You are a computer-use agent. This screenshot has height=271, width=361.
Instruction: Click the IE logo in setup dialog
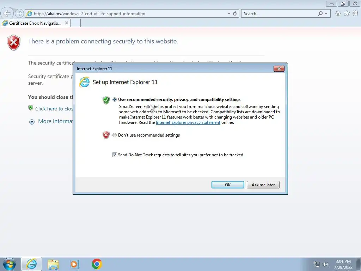coord(84,82)
